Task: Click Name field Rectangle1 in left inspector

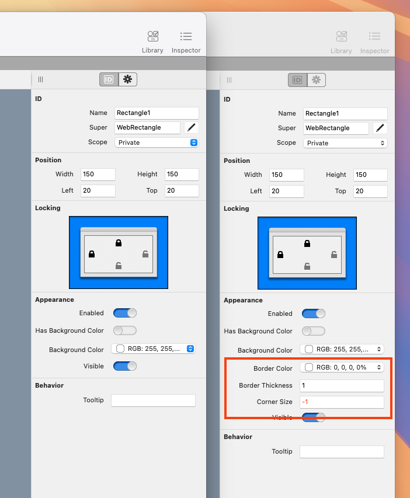Action: coord(157,113)
